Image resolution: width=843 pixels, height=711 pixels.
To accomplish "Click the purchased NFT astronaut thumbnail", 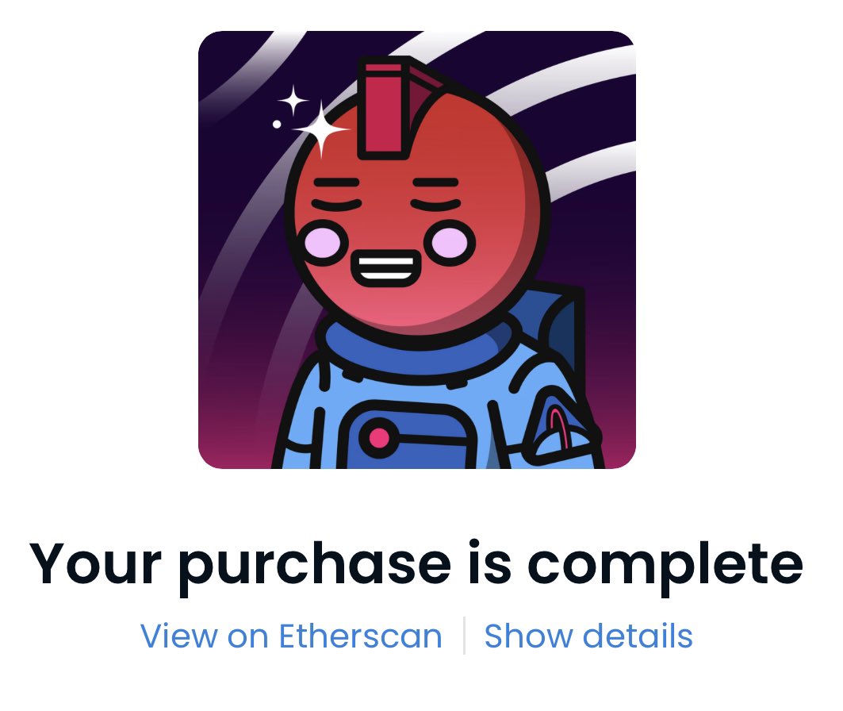I will (x=417, y=249).
